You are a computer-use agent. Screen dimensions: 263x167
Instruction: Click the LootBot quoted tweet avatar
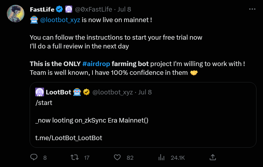pos(40,92)
